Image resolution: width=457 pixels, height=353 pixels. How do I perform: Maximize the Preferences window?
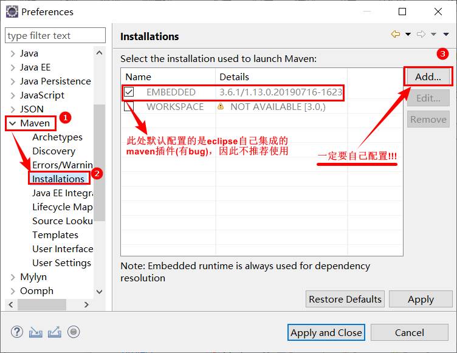[x=402, y=12]
